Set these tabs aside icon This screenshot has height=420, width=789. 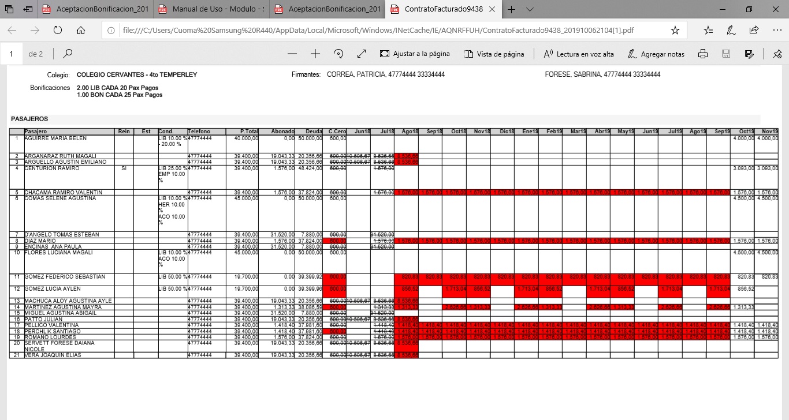[x=28, y=9]
